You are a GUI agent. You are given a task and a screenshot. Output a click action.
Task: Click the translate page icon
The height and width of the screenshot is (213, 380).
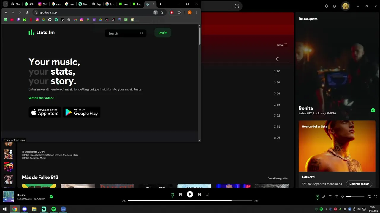click(x=155, y=12)
